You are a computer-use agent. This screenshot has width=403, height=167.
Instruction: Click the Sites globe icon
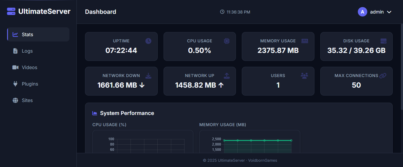pos(15,100)
